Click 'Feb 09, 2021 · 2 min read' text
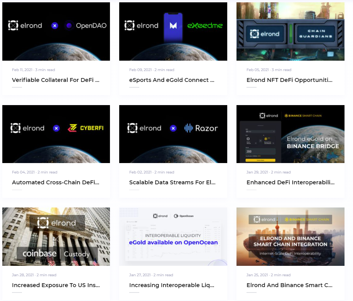Viewport: 353px width, 301px height. (152, 70)
